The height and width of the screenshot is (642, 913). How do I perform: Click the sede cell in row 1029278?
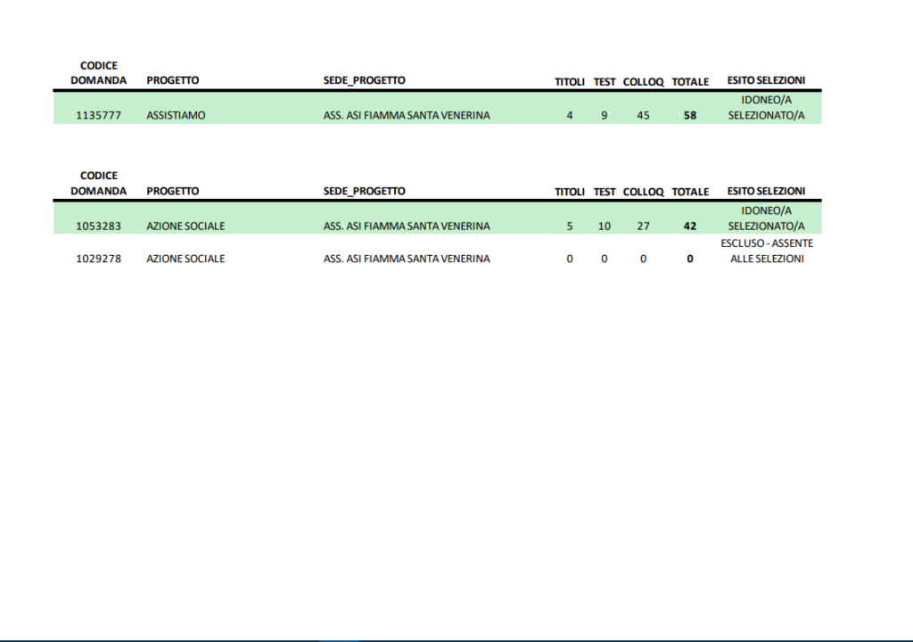pos(406,259)
